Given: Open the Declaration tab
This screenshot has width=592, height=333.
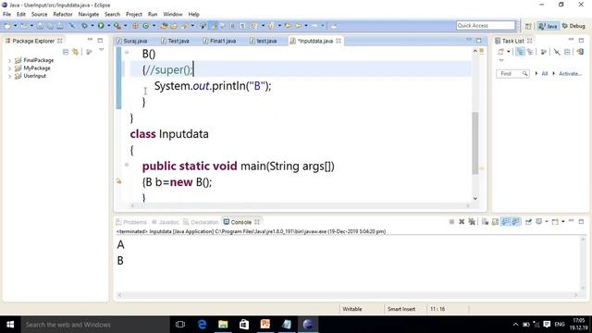Looking at the screenshot, I should pyautogui.click(x=201, y=222).
